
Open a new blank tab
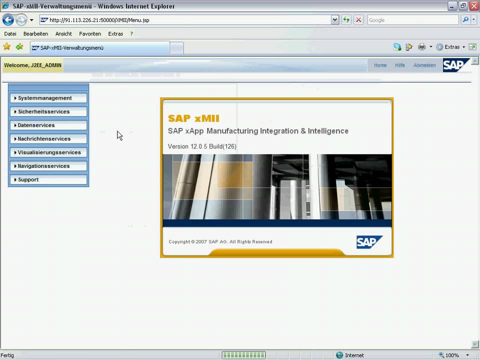pyautogui.click(x=176, y=48)
